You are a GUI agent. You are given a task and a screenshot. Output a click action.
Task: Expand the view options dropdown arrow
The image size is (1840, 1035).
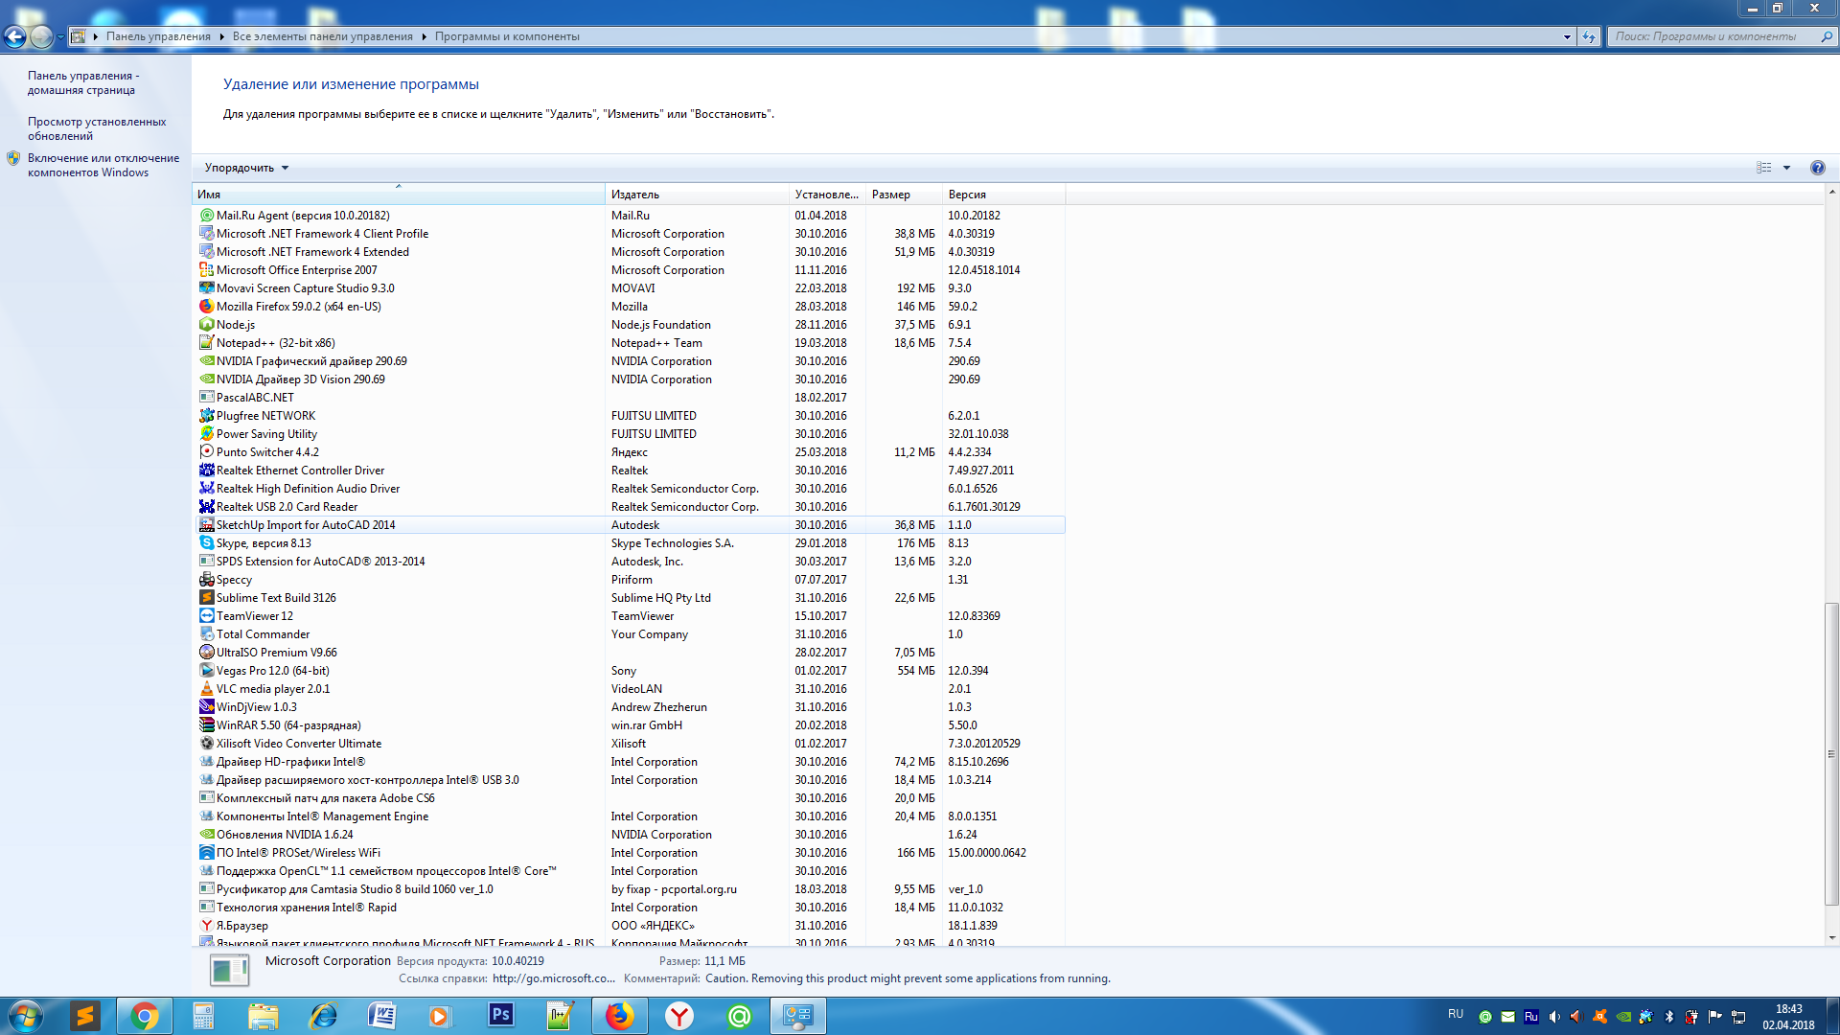(1786, 168)
